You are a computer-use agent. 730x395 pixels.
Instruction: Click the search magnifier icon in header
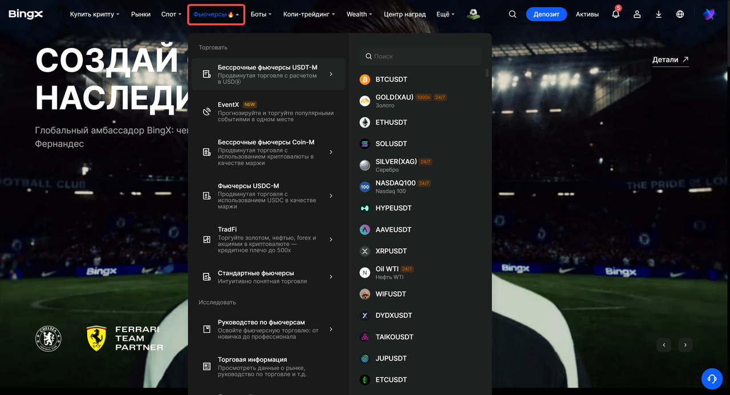(x=513, y=14)
